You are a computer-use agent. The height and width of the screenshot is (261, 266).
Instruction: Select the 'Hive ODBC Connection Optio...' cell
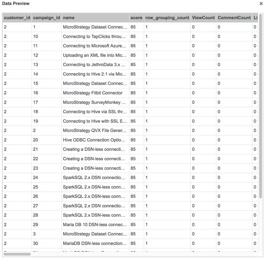pyautogui.click(x=95, y=140)
